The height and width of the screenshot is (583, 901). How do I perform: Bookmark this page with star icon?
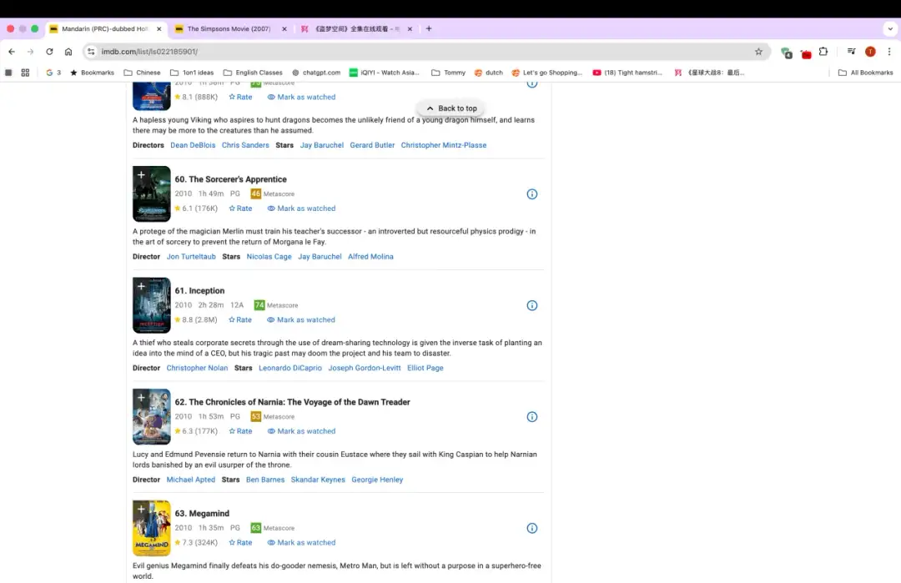[x=758, y=52]
